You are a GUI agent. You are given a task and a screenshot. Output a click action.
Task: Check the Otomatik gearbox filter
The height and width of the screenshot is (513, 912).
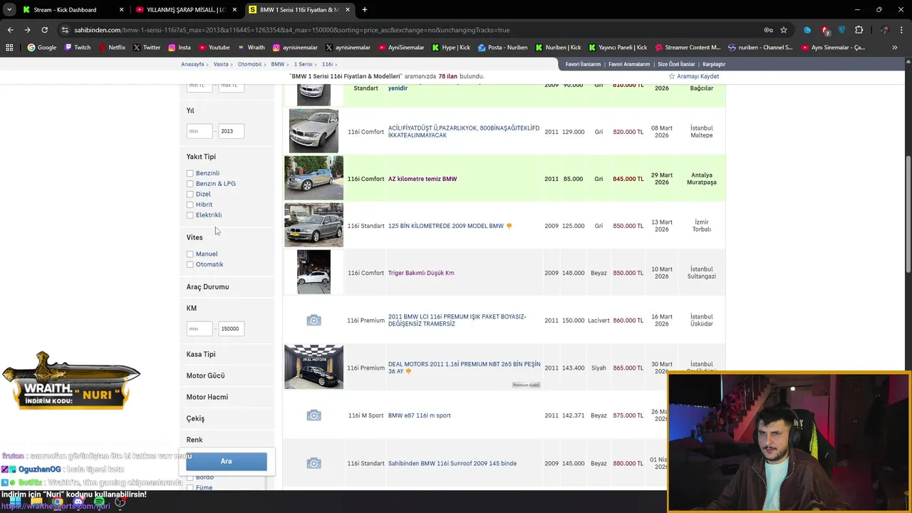pos(190,264)
